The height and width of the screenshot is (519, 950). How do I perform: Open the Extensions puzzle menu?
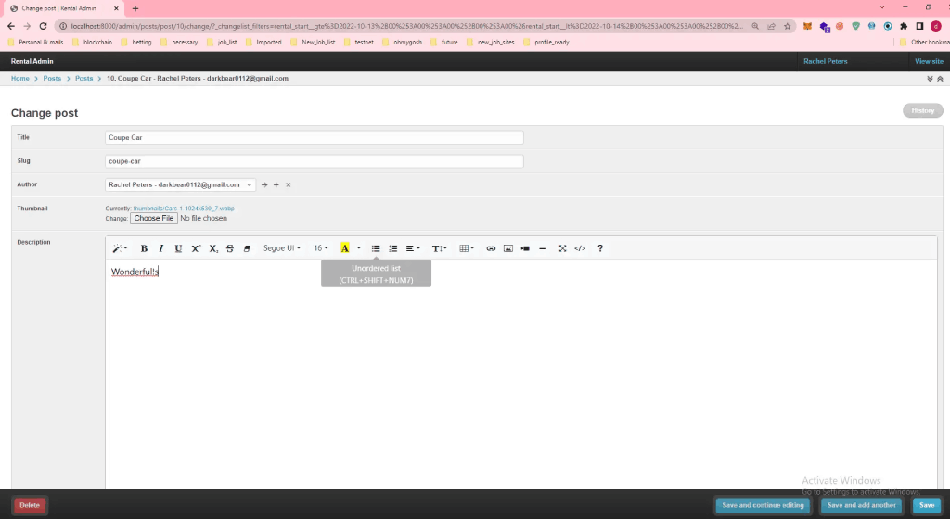904,26
